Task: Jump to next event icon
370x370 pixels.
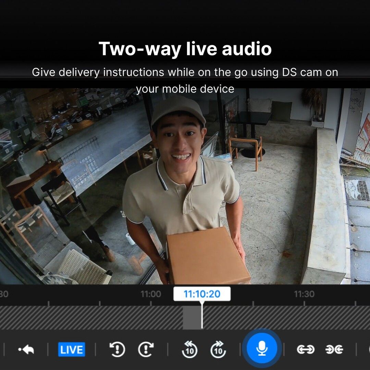Action: pyautogui.click(x=146, y=349)
